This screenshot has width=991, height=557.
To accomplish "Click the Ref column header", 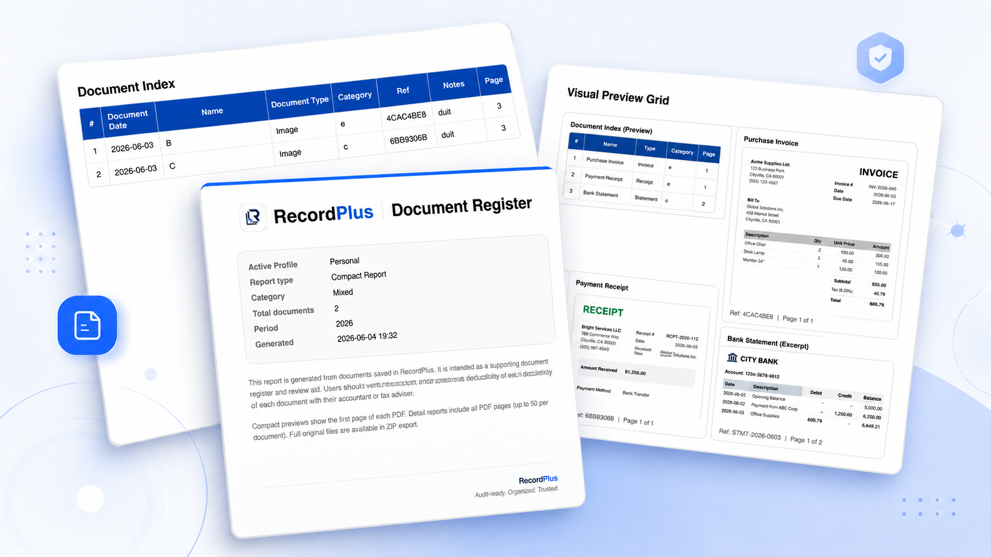I will 403,91.
